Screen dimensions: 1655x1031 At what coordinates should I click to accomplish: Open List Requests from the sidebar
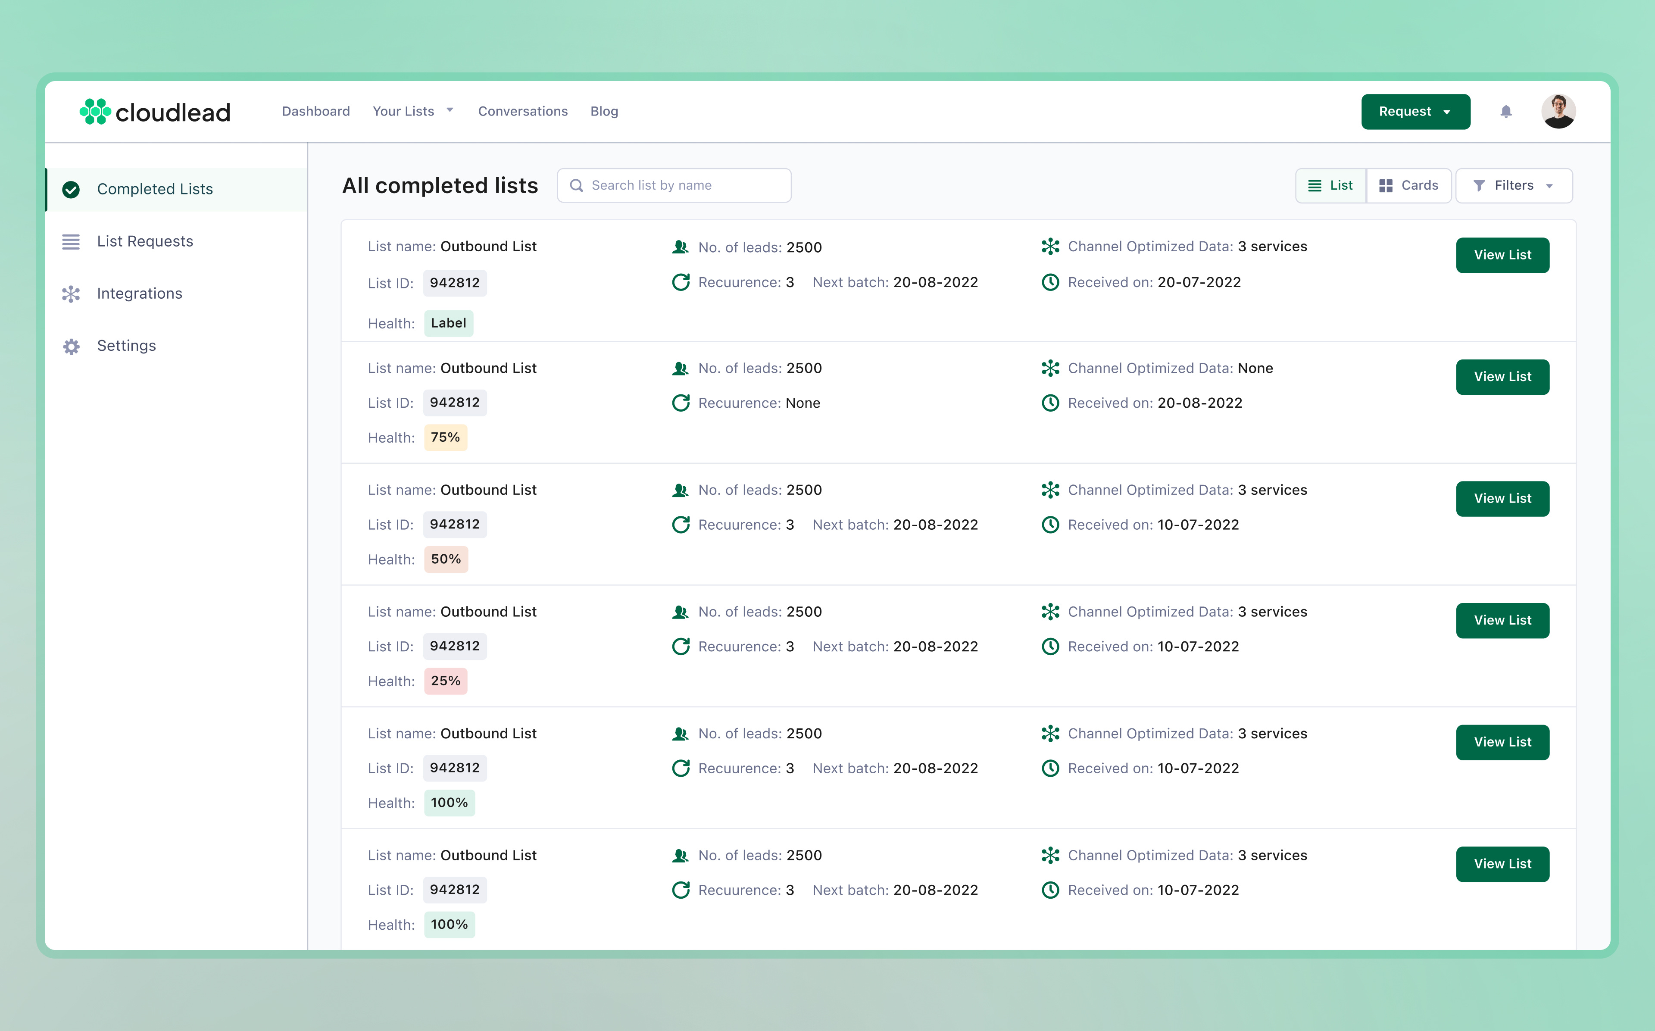[x=145, y=241]
